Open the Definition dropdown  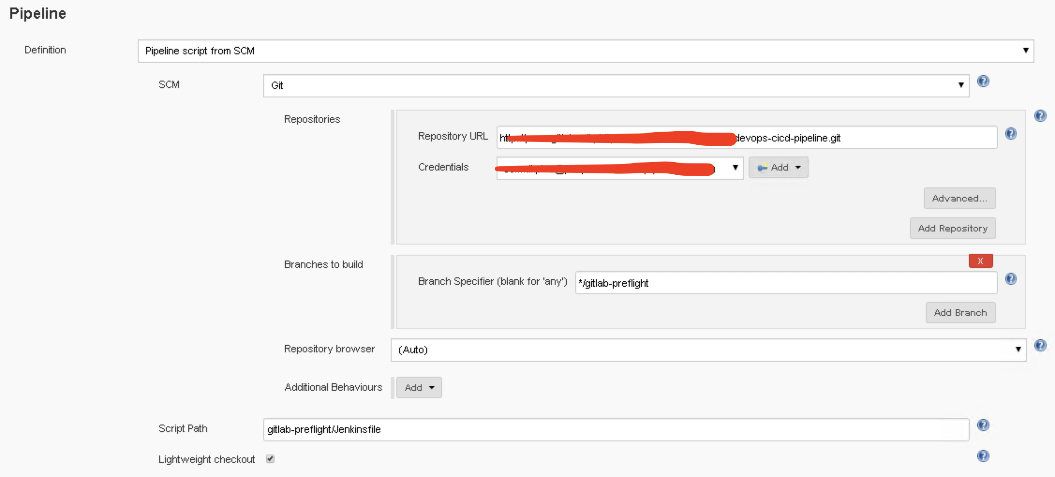point(586,51)
